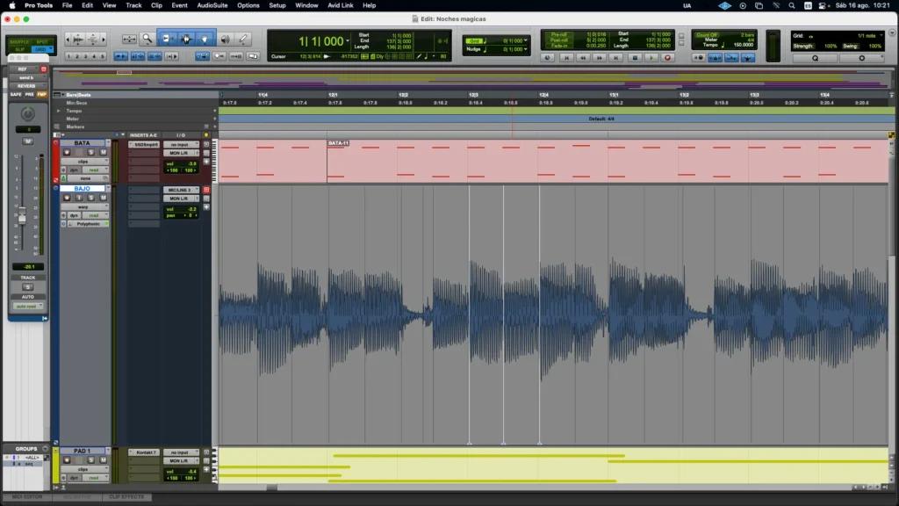Select the Pencil tool

tap(243, 39)
